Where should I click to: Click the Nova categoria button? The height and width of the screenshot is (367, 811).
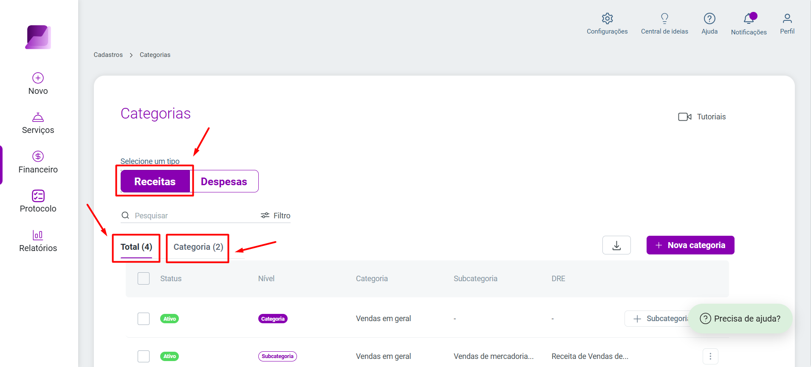[690, 245]
